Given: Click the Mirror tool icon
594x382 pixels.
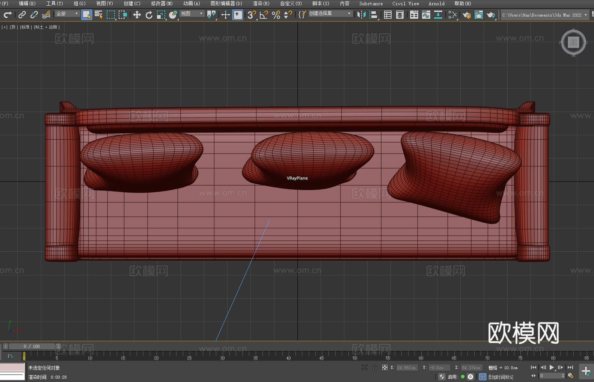Looking at the screenshot, I should pos(362,15).
